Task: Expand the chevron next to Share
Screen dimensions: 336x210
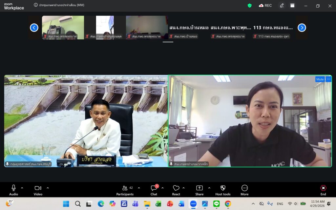Action: (209, 188)
